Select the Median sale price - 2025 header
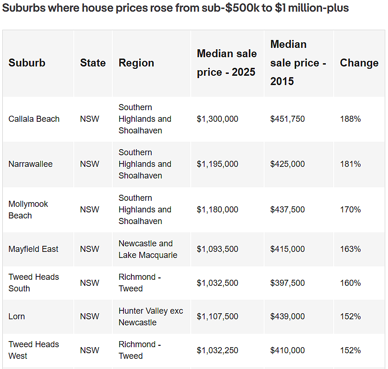The height and width of the screenshot is (369, 388). (x=226, y=63)
